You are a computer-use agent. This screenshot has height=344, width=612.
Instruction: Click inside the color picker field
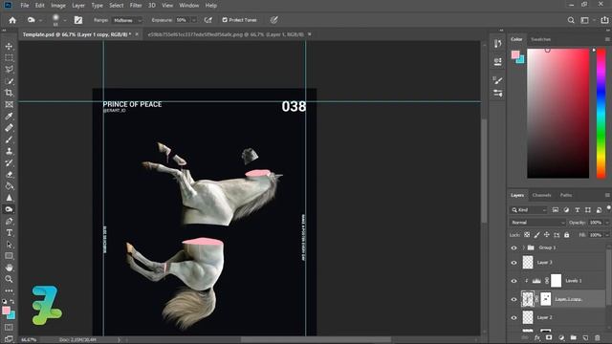point(558,113)
